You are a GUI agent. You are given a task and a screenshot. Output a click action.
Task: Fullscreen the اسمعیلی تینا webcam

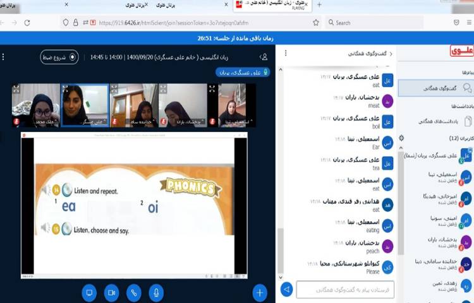click(x=212, y=88)
